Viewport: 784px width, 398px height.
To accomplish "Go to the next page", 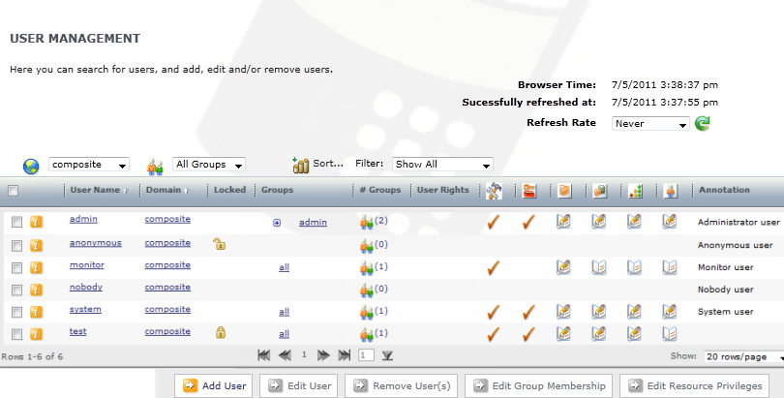I will coord(323,355).
